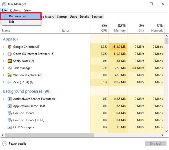Click the Windows Explorer folder icon
The height and width of the screenshot is (150, 169).
[10, 75]
